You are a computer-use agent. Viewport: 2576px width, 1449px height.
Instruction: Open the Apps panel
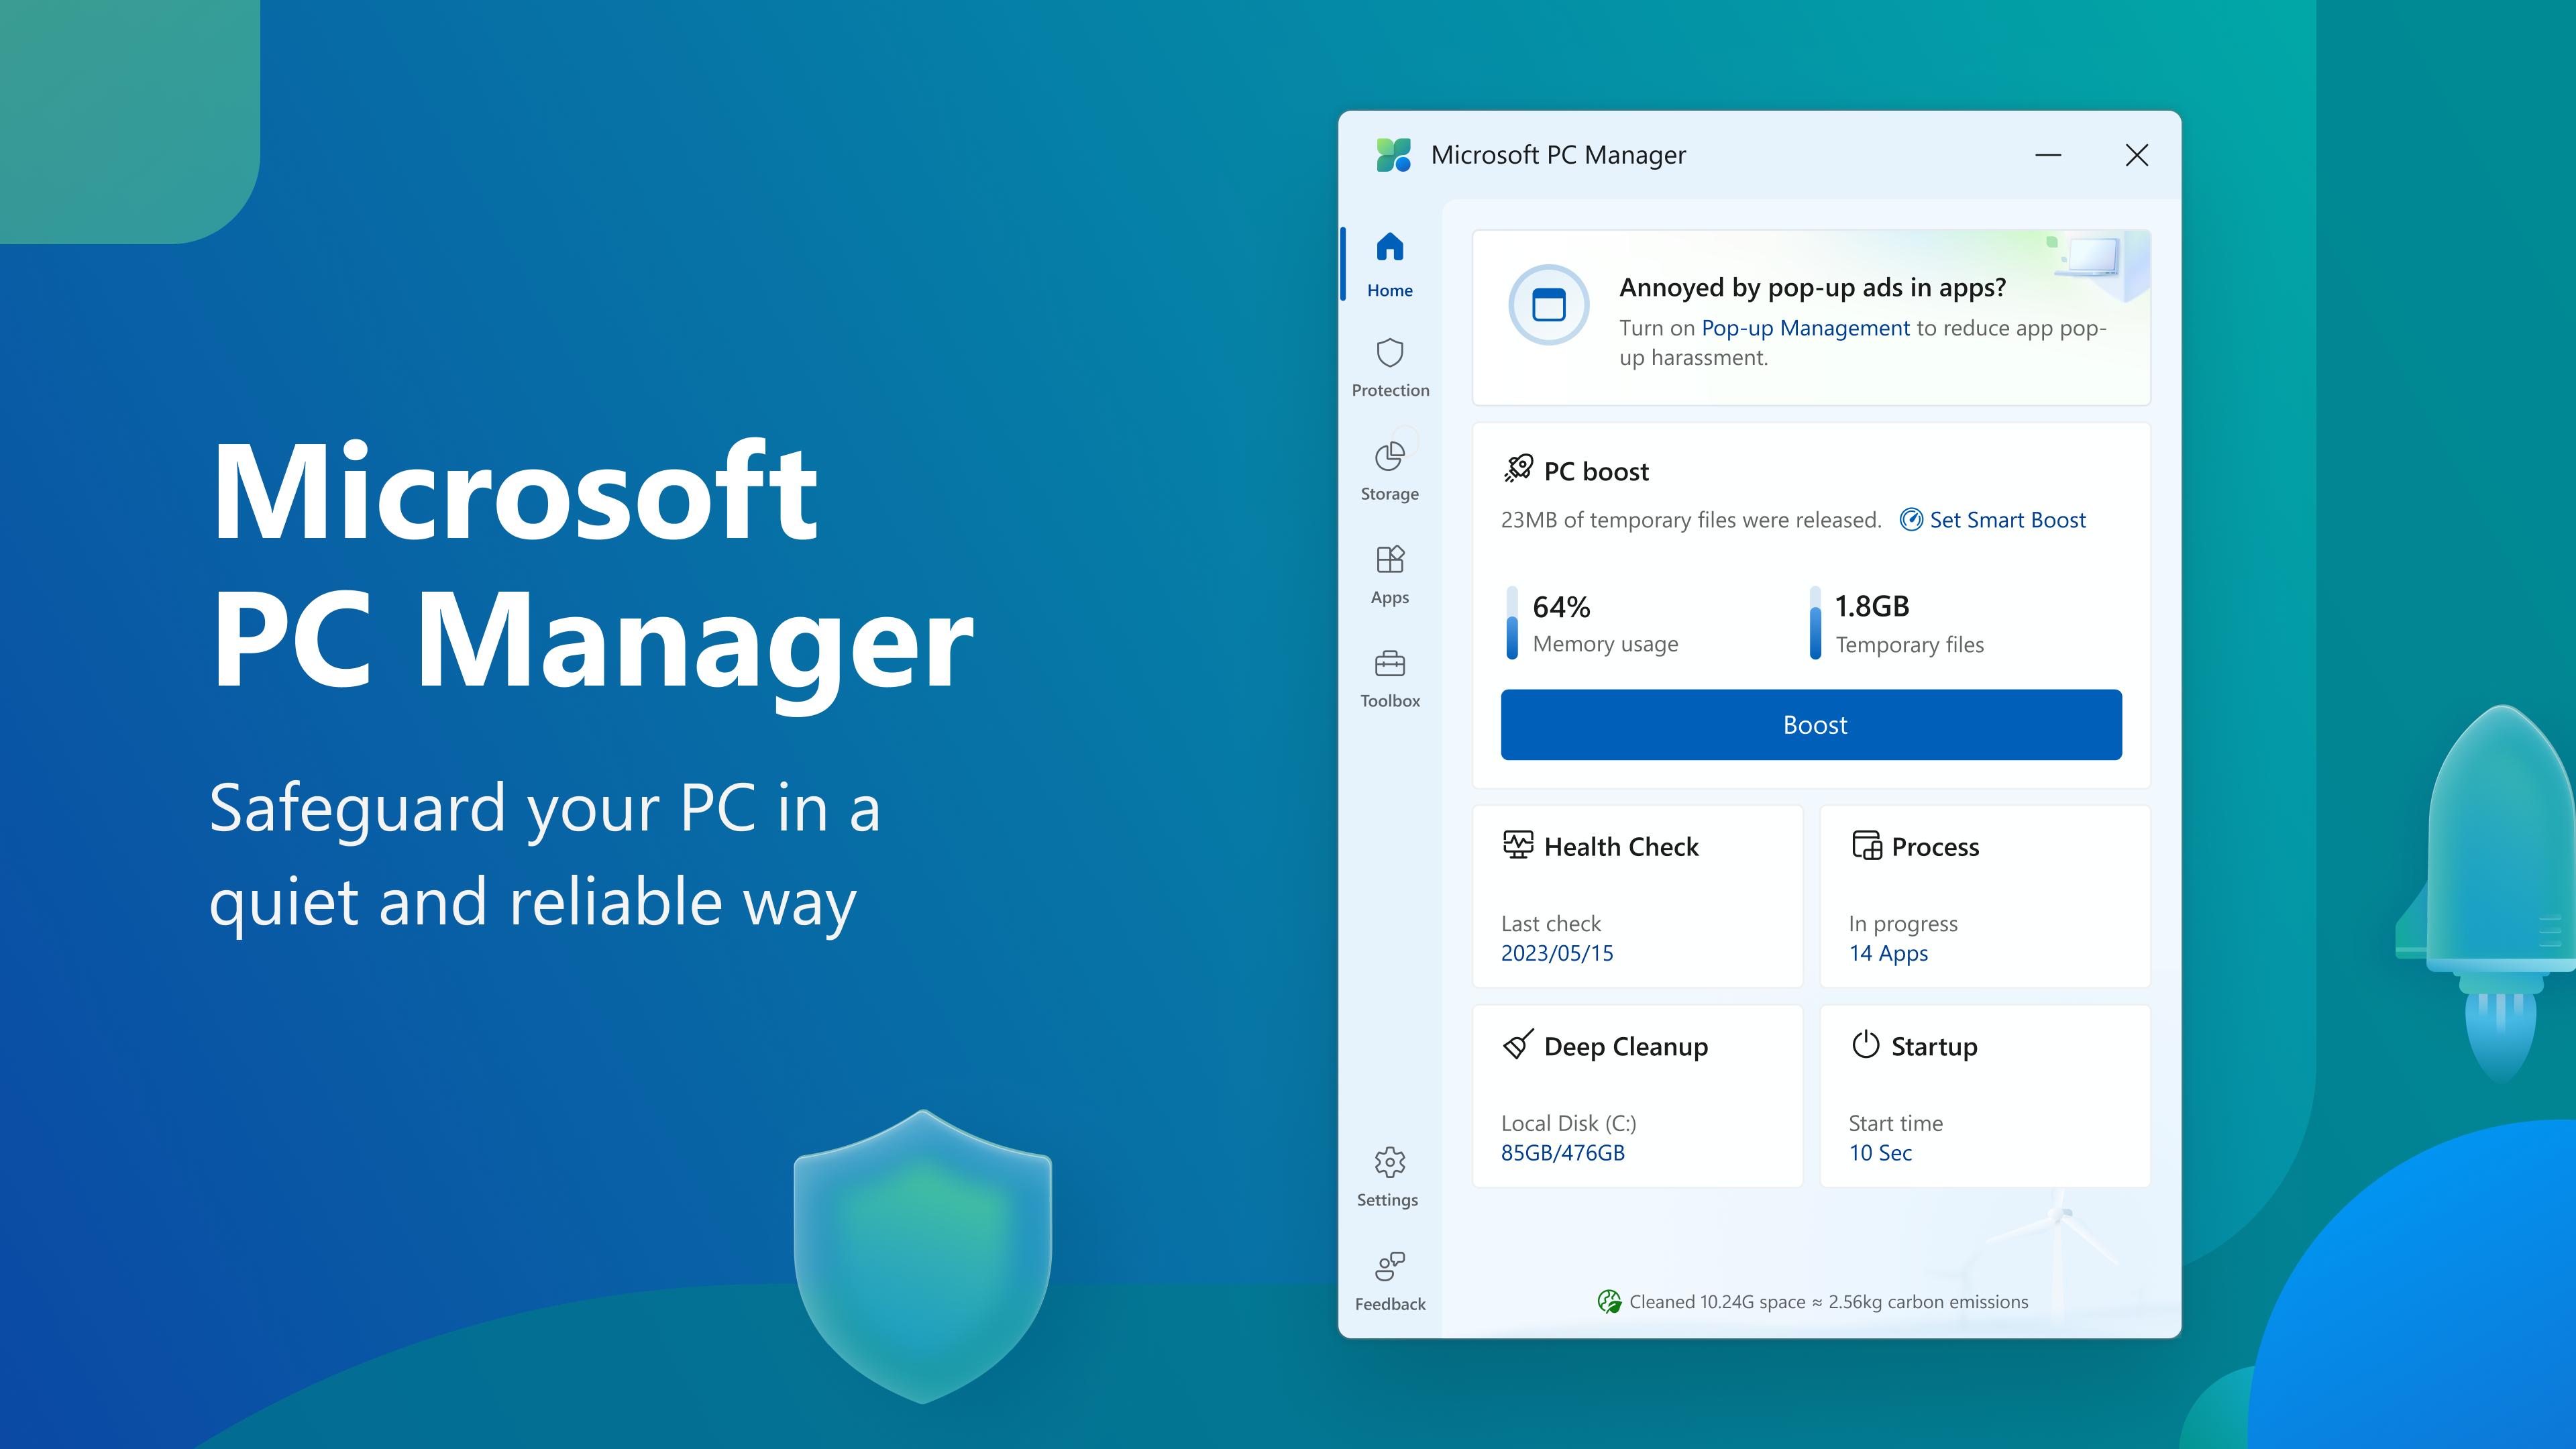pyautogui.click(x=1389, y=575)
